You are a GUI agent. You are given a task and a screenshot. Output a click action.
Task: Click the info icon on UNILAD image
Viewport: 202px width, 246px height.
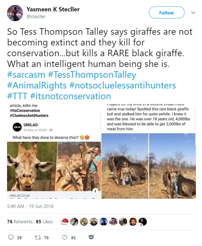tap(95, 191)
